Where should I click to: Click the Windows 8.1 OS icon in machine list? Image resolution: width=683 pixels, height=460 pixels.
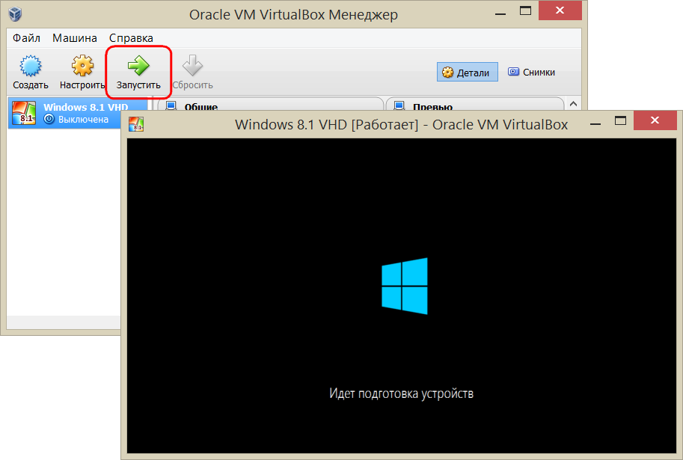[x=24, y=113]
